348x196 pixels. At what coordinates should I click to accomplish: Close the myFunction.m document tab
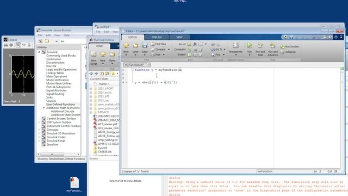pos(148,65)
